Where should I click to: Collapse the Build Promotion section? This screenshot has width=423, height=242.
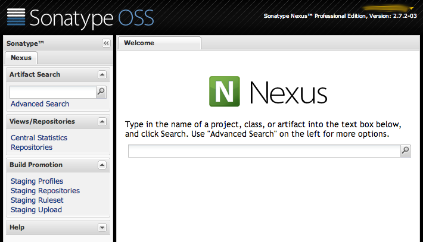pyautogui.click(x=102, y=165)
